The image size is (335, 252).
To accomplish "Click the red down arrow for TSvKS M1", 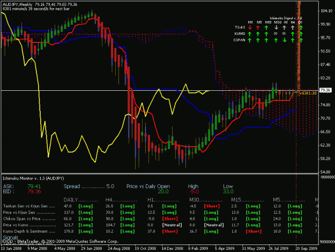I will click(250, 27).
